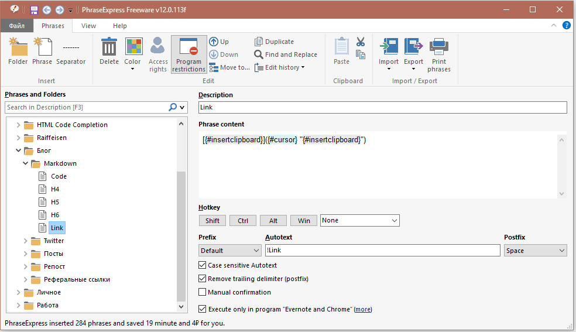Image resolution: width=576 pixels, height=332 pixels.
Task: Open Import dropdown arrow
Action: [389, 69]
